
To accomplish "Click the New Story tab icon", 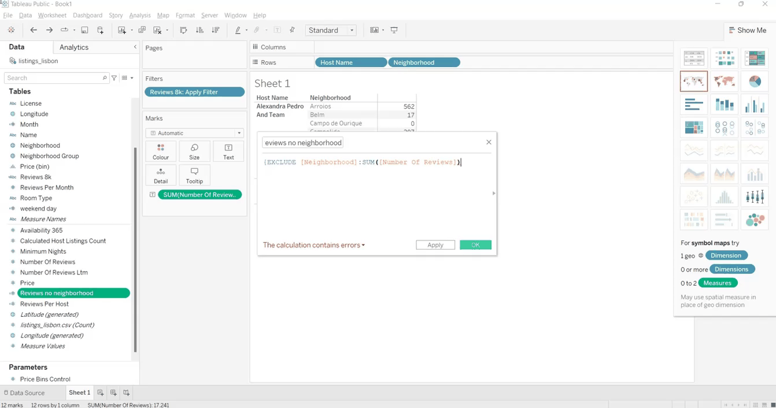I will pos(126,393).
